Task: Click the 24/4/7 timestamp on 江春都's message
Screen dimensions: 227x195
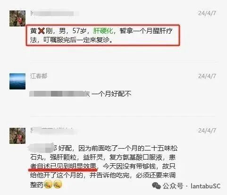Action: click(x=207, y=76)
